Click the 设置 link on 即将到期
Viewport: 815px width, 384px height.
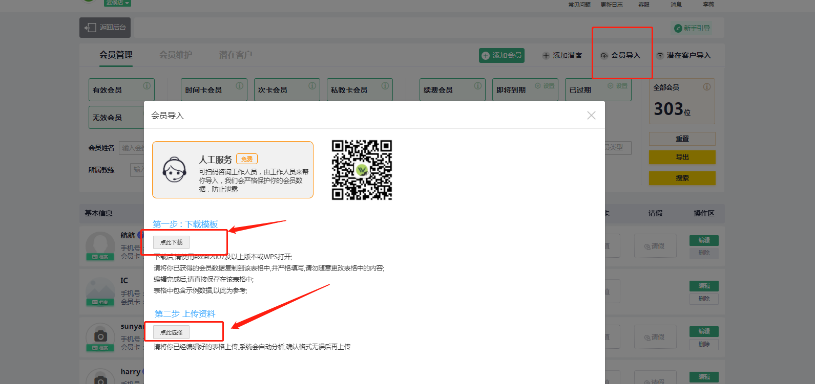[x=545, y=86]
